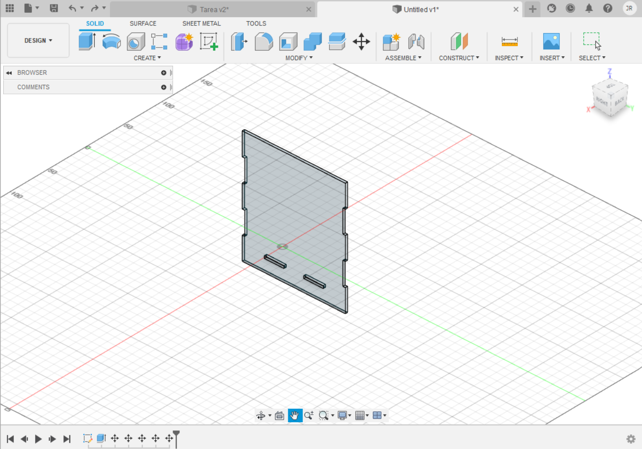642x449 pixels.
Task: Redo the last undone action
Action: (95, 8)
